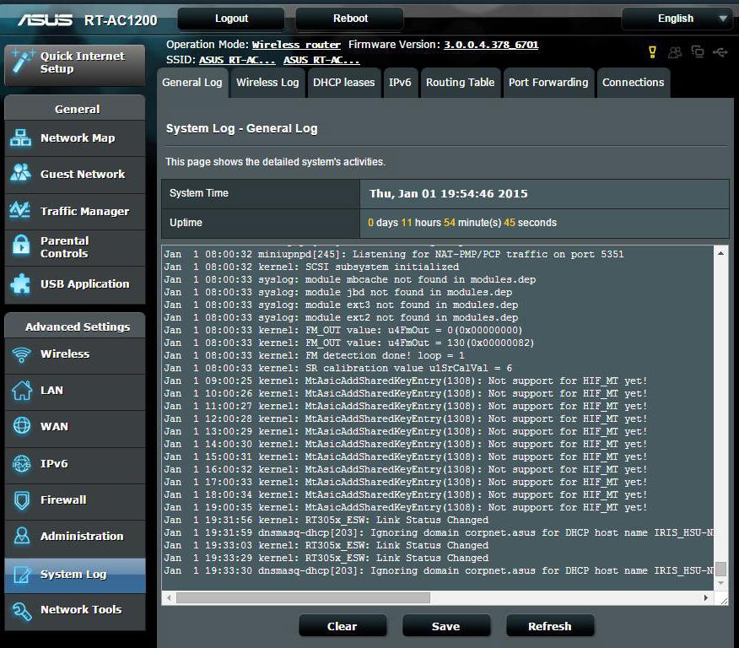This screenshot has width=739, height=648.
Task: Click the Reboot button
Action: [350, 19]
